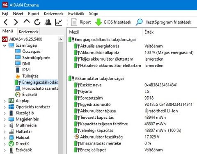The height and width of the screenshot is (154, 197).
Task: Click the Alaplap motherboard icon
Action: click(11, 101)
